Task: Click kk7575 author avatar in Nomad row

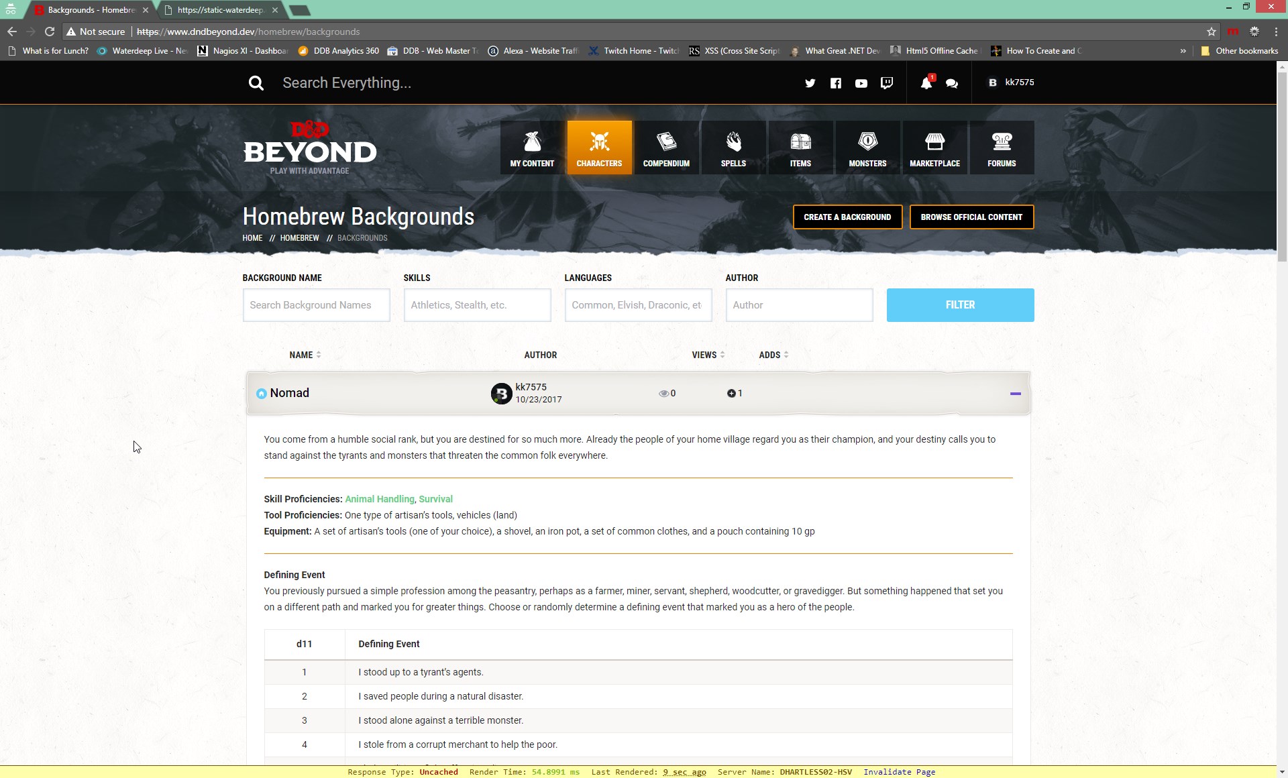Action: tap(501, 393)
